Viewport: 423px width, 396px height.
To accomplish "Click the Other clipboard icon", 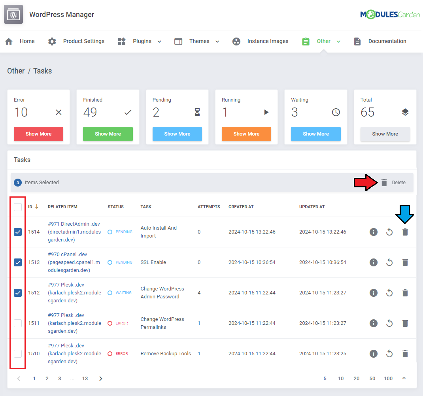I will 306,41.
